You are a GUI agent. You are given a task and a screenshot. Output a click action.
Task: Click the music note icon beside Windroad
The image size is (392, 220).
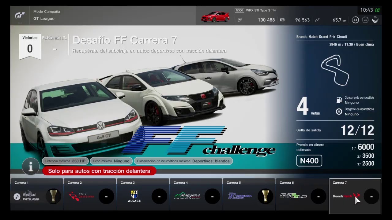pyautogui.click(x=17, y=197)
